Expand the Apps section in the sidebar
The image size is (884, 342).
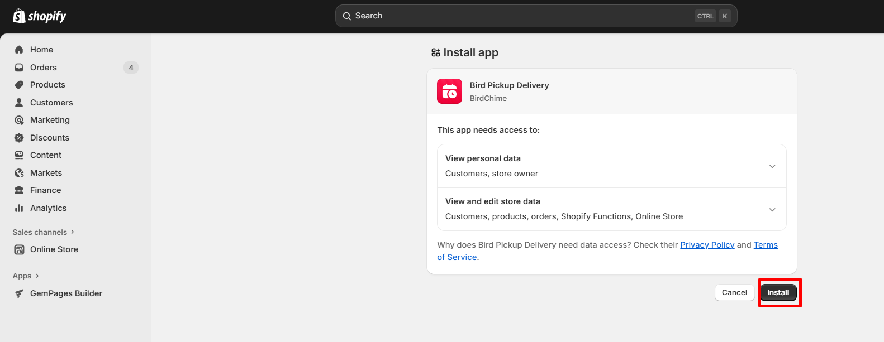pos(26,276)
